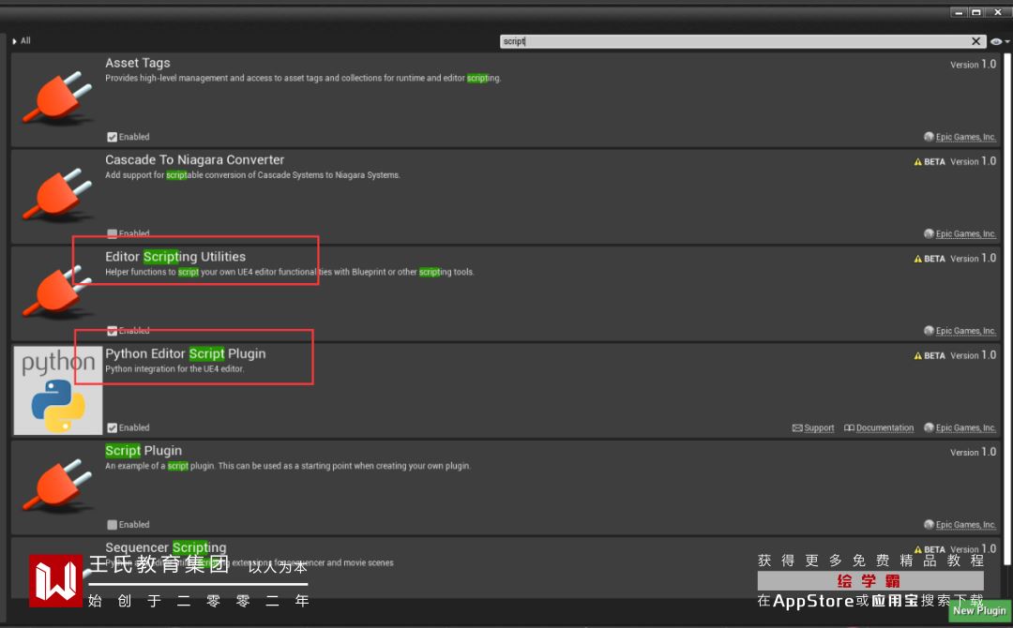Click the BETA warning icon on Editor Scripting Utilities
Viewport: 1013px width, 628px height.
pyautogui.click(x=917, y=259)
